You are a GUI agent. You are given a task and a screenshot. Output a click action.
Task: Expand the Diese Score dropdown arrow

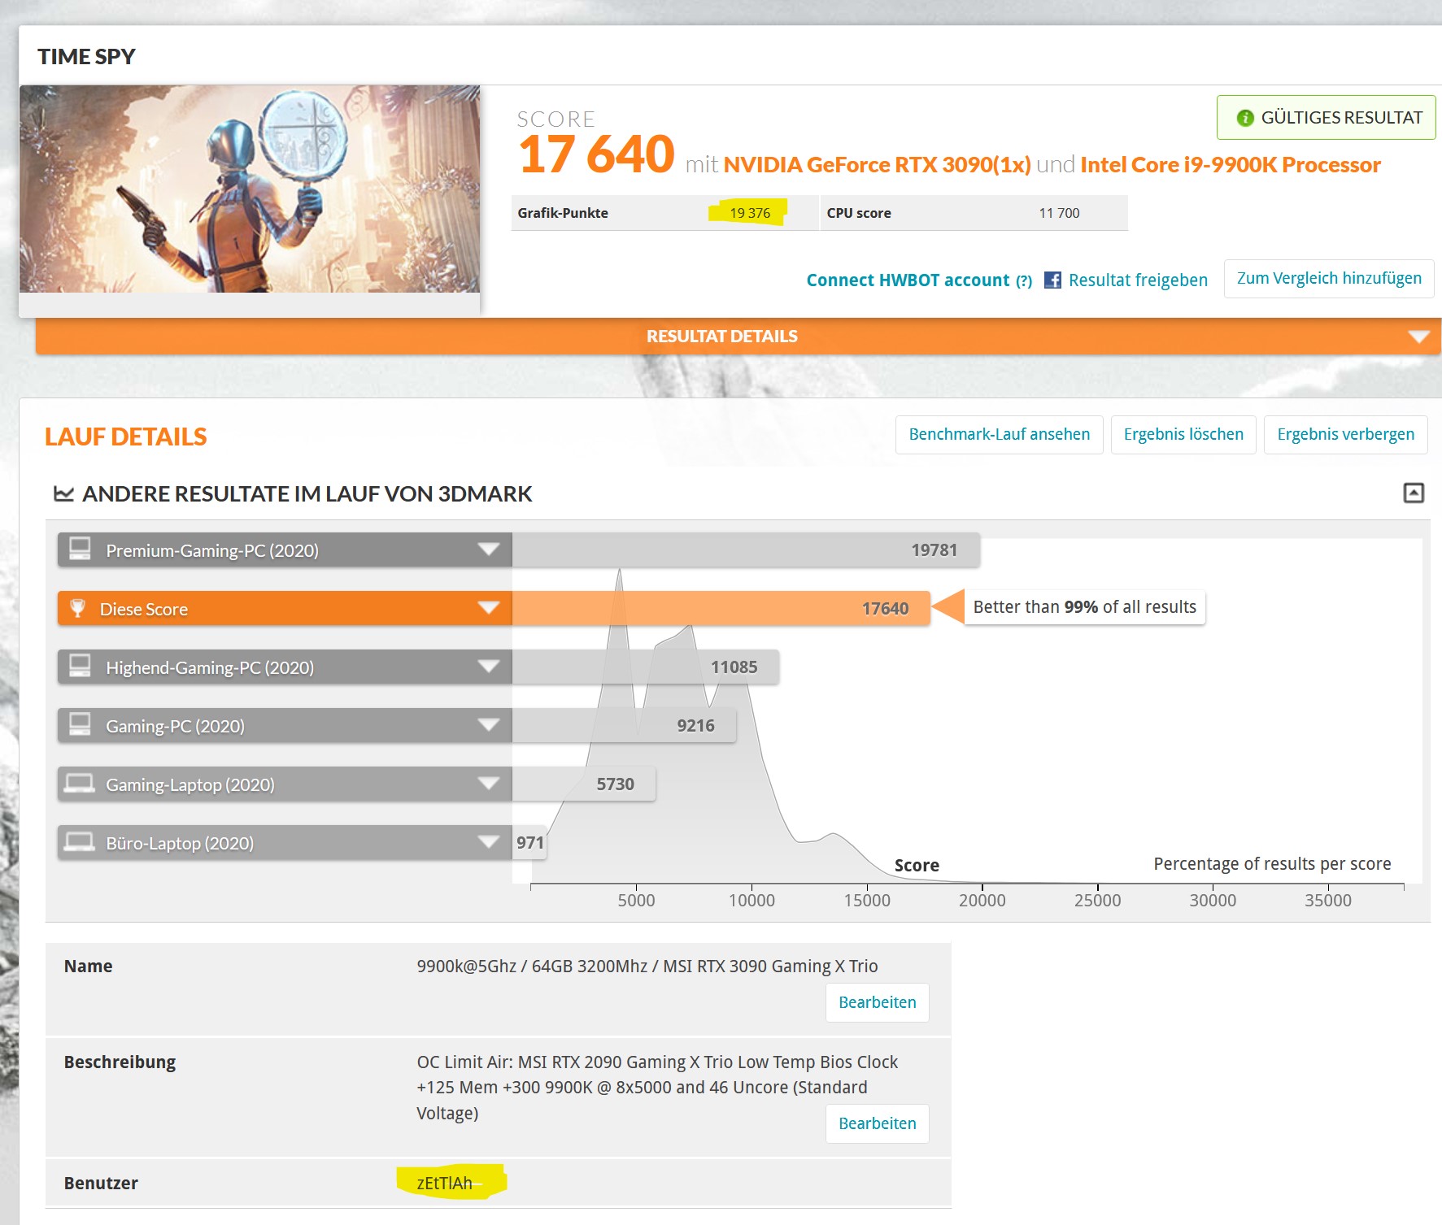coord(488,608)
